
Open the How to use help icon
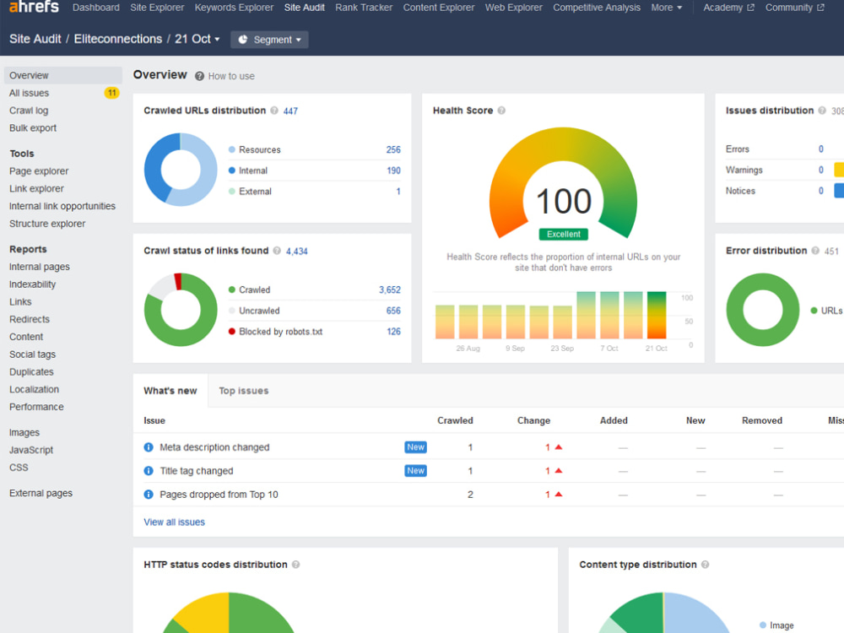[x=199, y=77]
